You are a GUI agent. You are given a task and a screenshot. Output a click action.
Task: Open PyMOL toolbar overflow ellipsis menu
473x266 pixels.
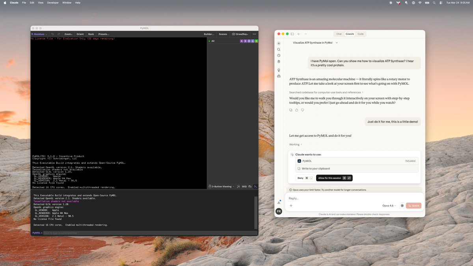(254, 34)
